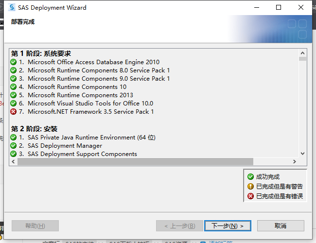Click red error icon beside .NET Framework 3.5
Screen dimensions: 316x243
pos(13,111)
